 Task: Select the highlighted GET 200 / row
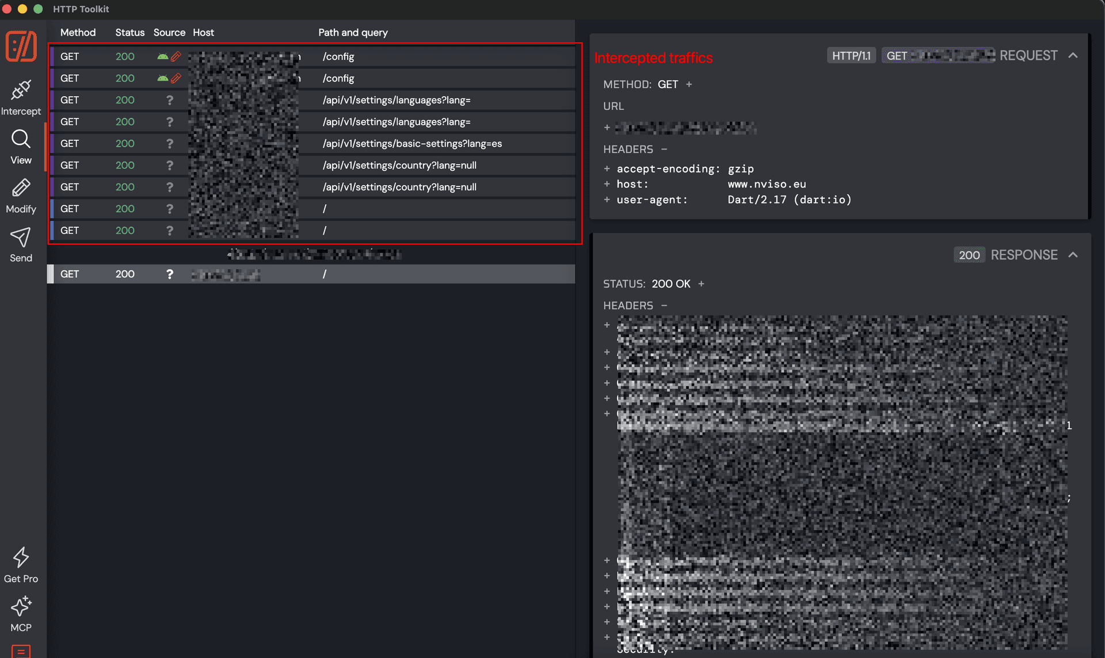pyautogui.click(x=311, y=274)
